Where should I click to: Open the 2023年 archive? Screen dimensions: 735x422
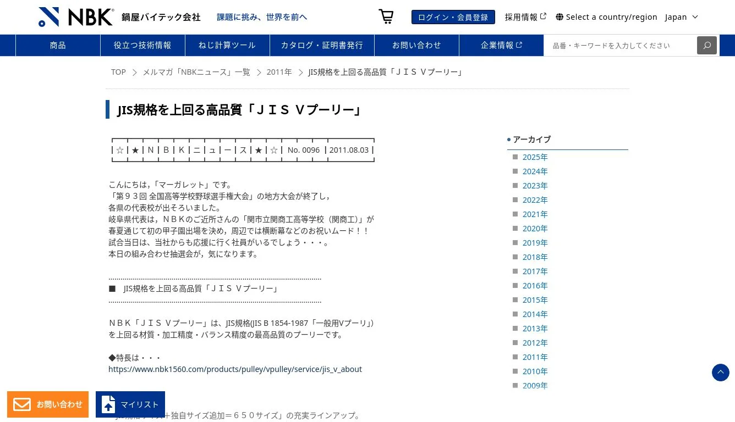(x=535, y=186)
